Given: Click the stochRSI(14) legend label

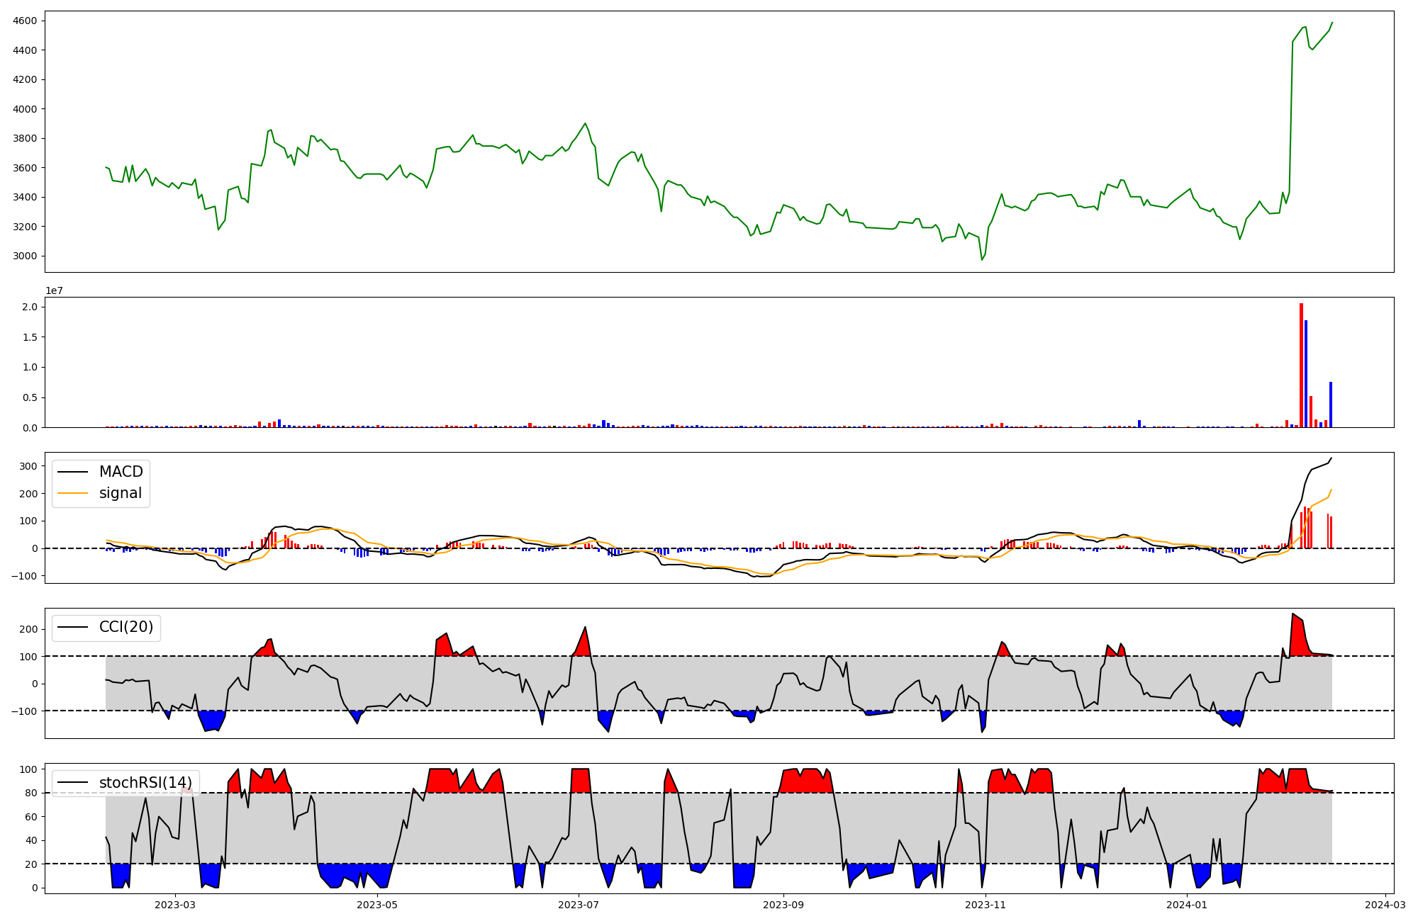Looking at the screenshot, I should (x=145, y=783).
